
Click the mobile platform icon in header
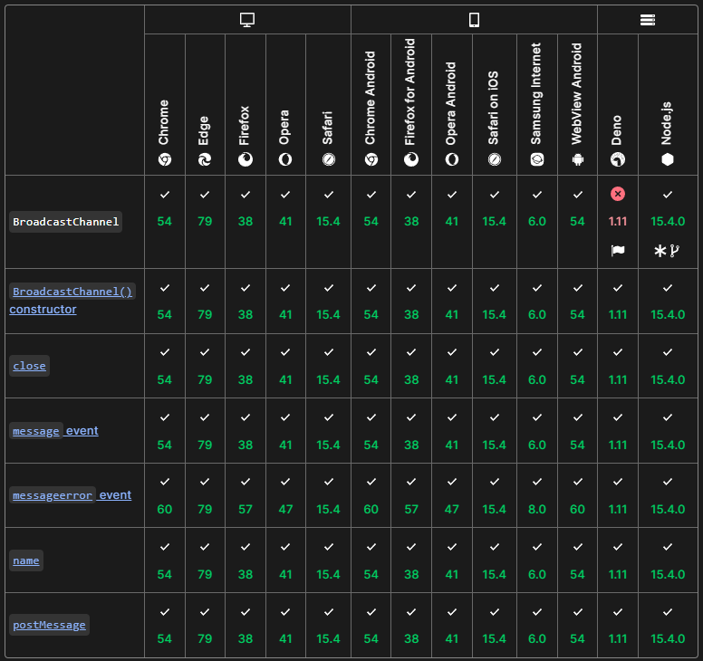coord(474,20)
